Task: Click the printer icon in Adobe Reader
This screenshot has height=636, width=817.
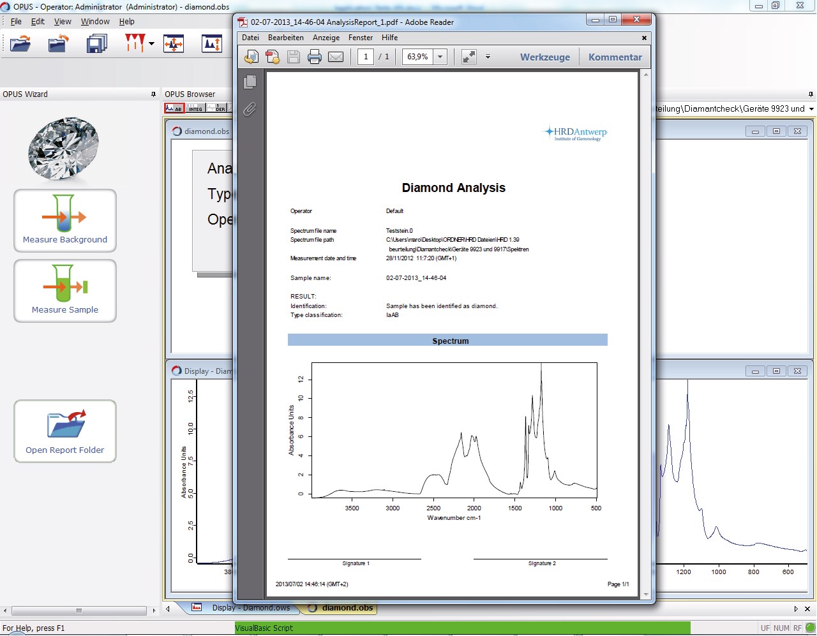Action: [315, 57]
